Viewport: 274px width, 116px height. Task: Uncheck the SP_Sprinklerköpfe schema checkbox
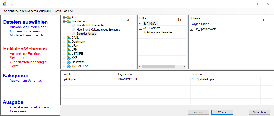[x=191, y=29]
